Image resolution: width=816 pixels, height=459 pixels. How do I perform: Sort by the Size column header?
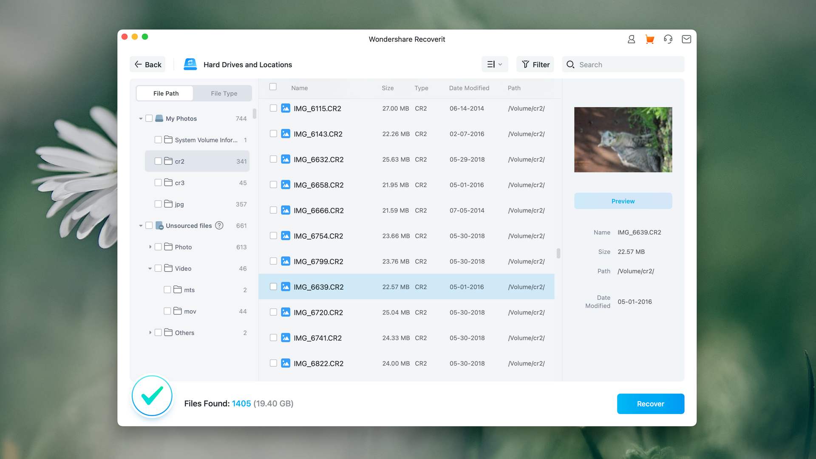388,88
